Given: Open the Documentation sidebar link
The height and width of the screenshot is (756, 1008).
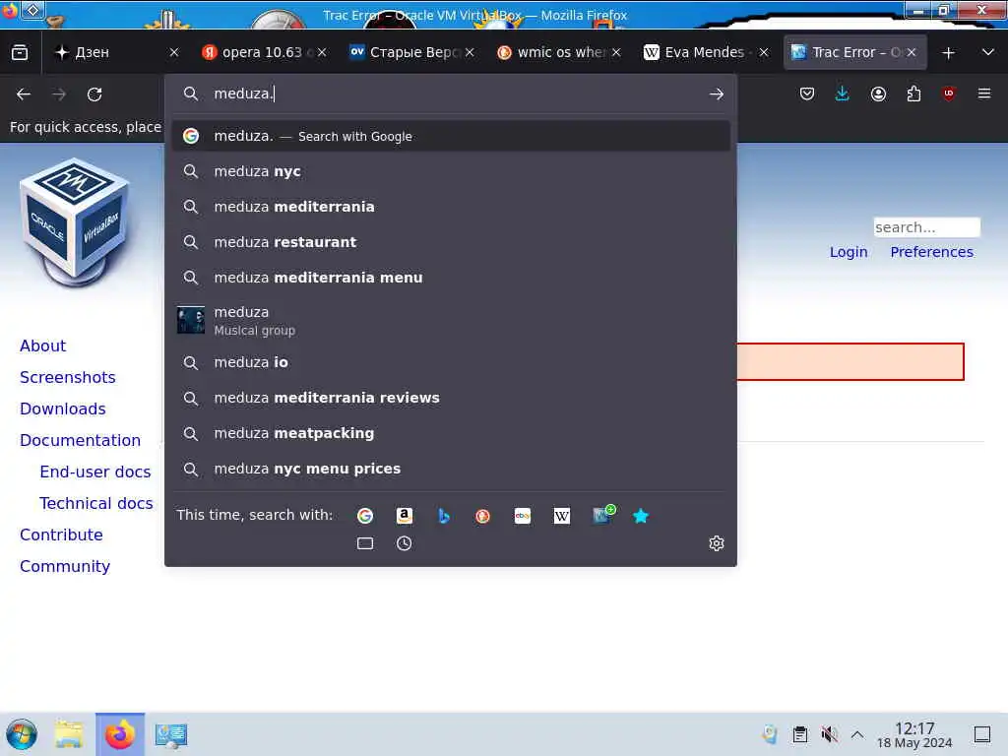Looking at the screenshot, I should (80, 440).
